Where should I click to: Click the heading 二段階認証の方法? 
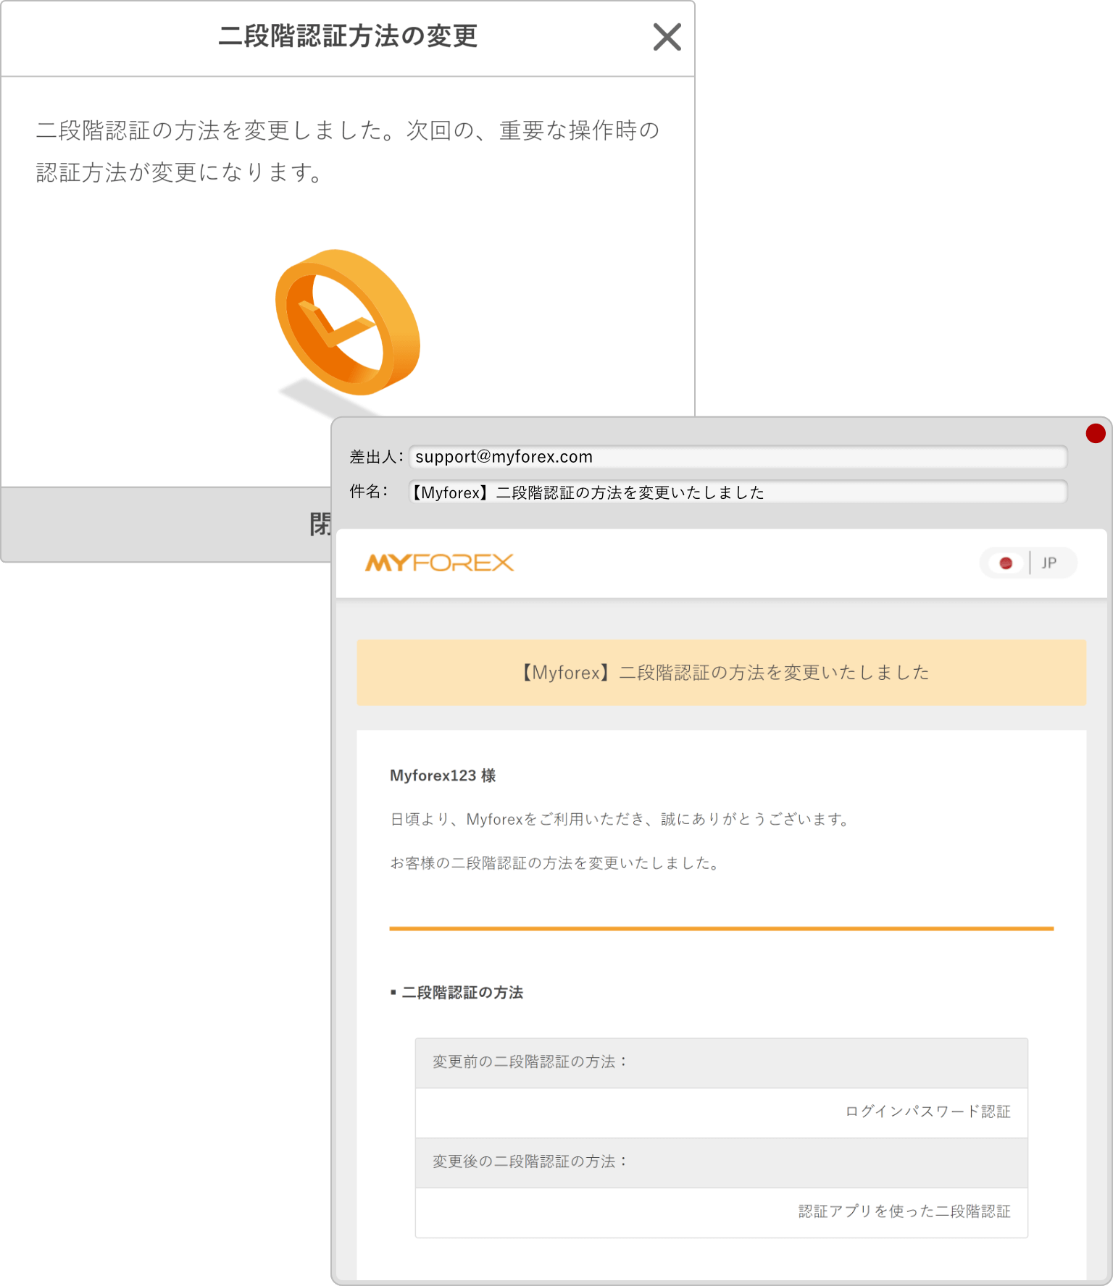tap(462, 992)
